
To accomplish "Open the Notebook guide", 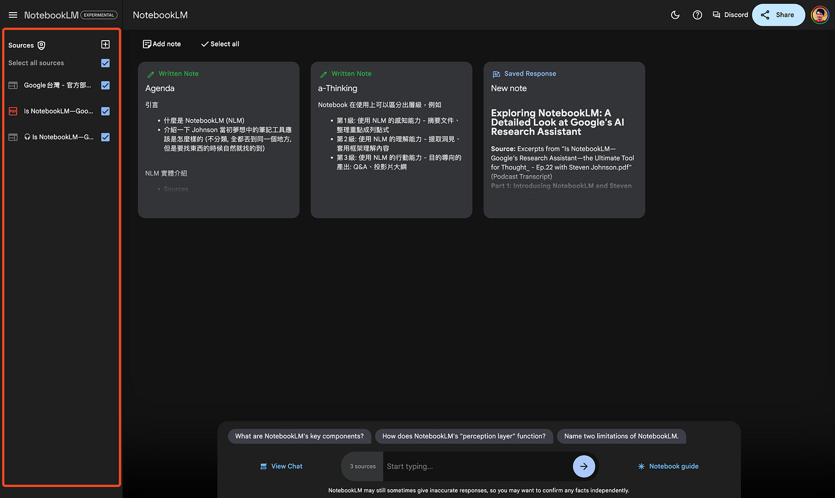I will click(668, 466).
